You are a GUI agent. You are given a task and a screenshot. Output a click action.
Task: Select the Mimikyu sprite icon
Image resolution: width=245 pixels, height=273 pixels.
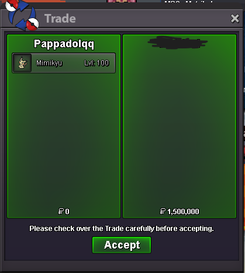pos(22,63)
